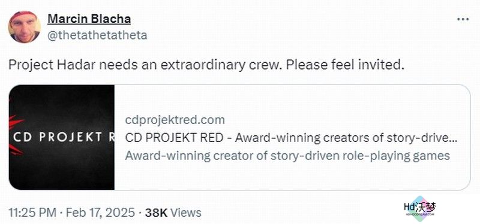
Task: Click the 'Please feel invited' sentence
Action: [x=343, y=65]
